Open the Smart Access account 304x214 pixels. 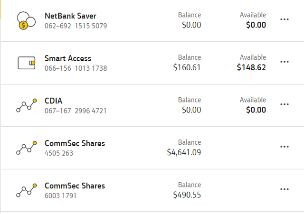point(68,58)
